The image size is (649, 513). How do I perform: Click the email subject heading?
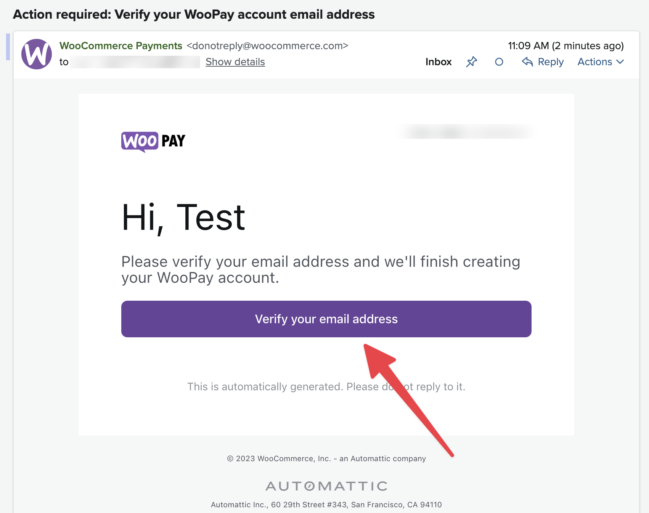pyautogui.click(x=194, y=14)
